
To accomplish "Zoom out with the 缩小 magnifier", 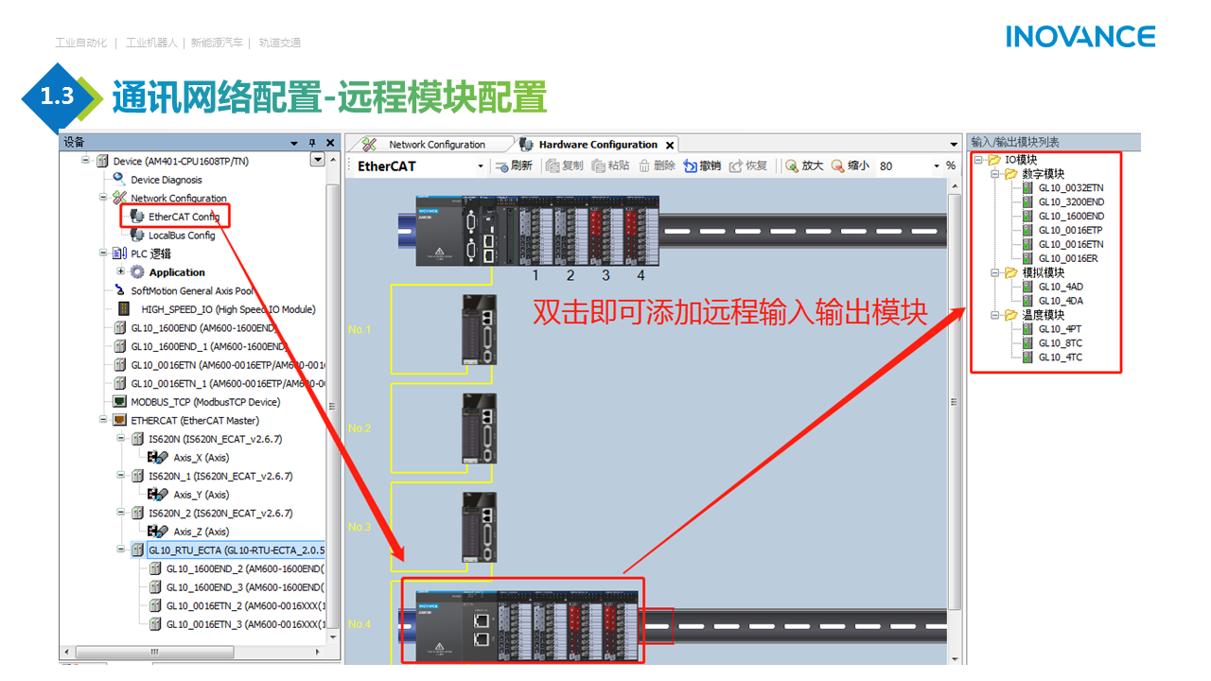I will [x=837, y=166].
